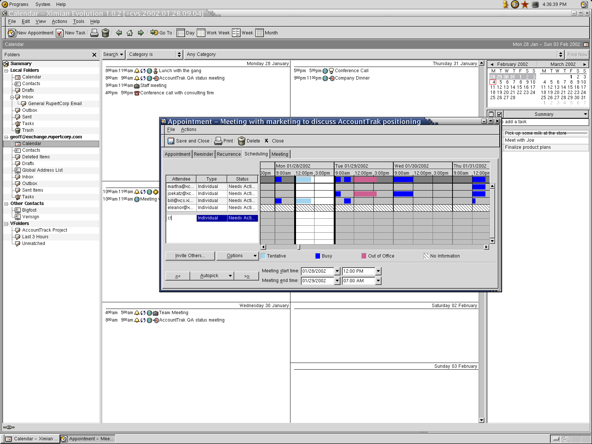Open meeting start date dropdown
592x444 pixels.
point(337,271)
